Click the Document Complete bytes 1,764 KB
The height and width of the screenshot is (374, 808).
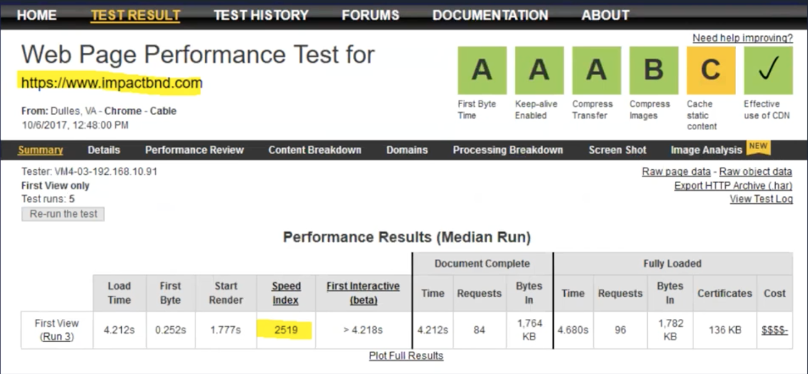[529, 330]
